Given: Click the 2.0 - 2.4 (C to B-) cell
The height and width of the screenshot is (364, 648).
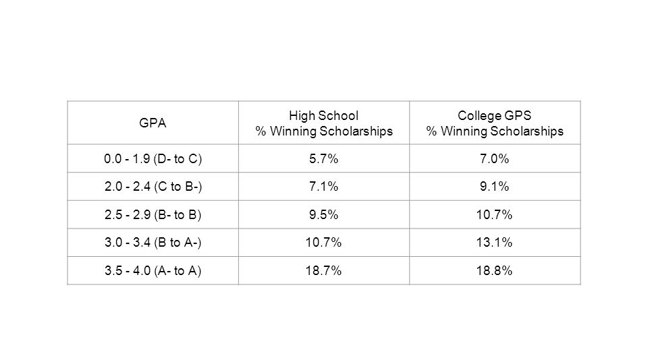Looking at the screenshot, I should click(x=153, y=187).
